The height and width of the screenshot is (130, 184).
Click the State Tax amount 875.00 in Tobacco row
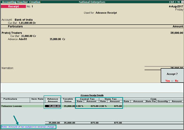pyautogui.click(x=118, y=106)
